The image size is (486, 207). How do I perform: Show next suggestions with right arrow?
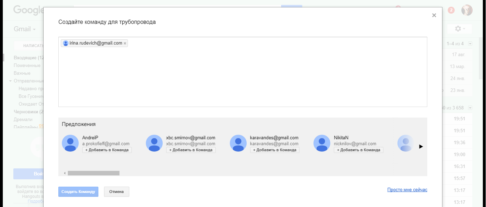coord(421,147)
